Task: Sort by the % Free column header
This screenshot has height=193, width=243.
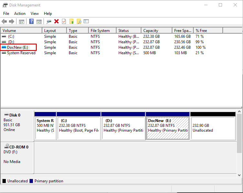Action: pos(208,31)
